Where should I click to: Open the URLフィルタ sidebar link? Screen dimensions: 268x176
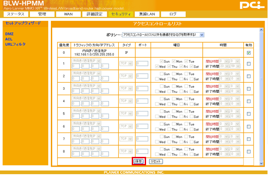coord(15,44)
